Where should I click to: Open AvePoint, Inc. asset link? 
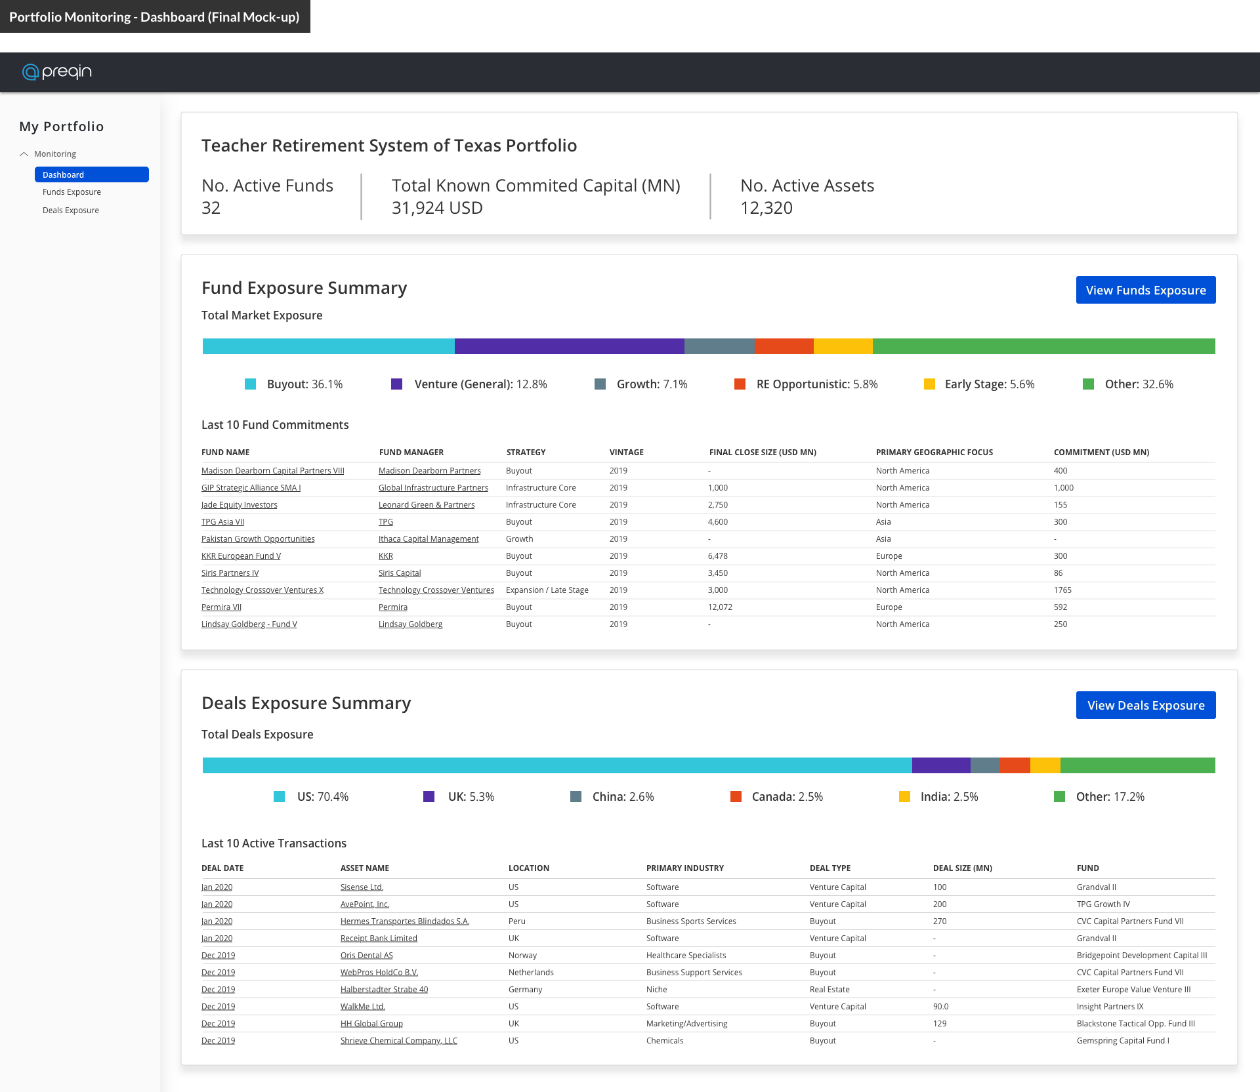coord(365,904)
